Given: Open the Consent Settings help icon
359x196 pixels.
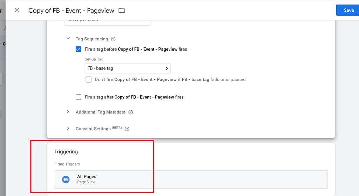Looking at the screenshot, I should pos(127,129).
